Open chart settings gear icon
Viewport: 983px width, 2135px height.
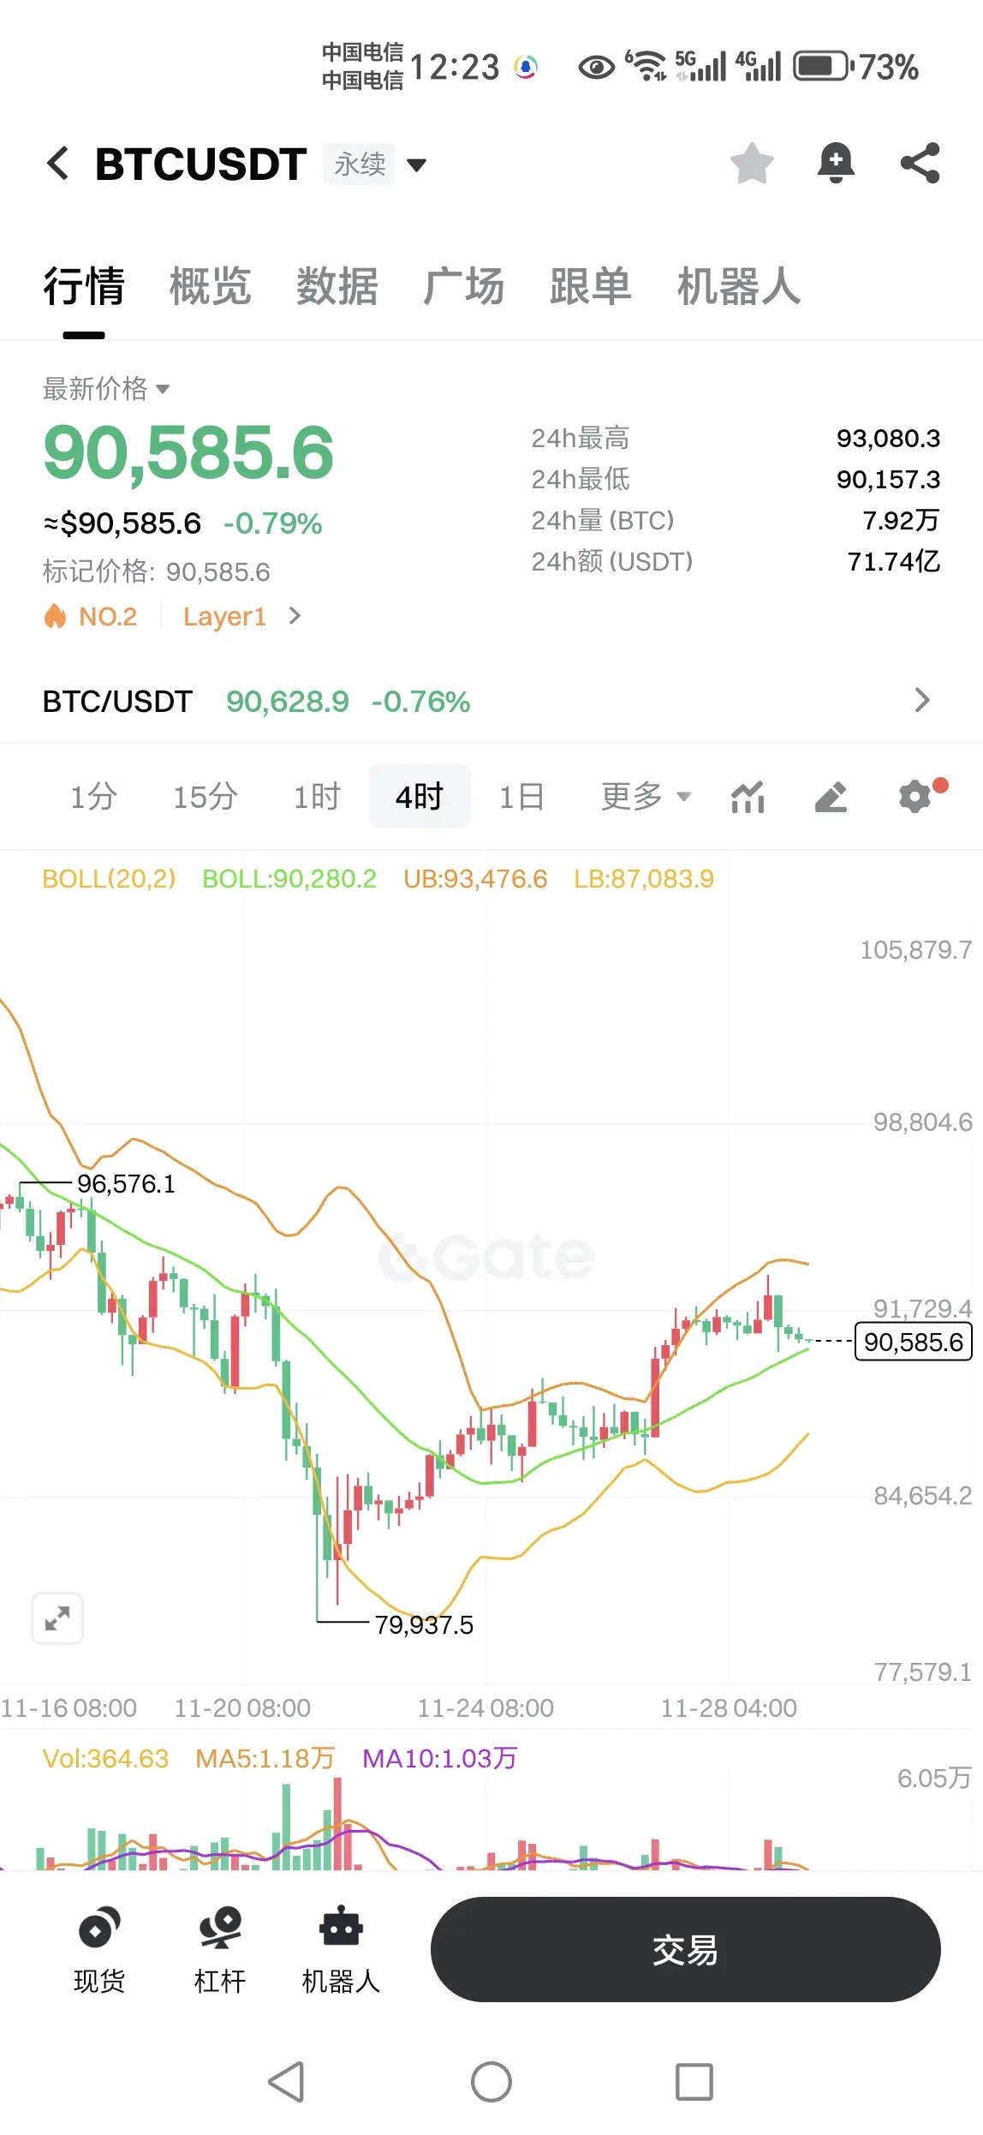(916, 797)
